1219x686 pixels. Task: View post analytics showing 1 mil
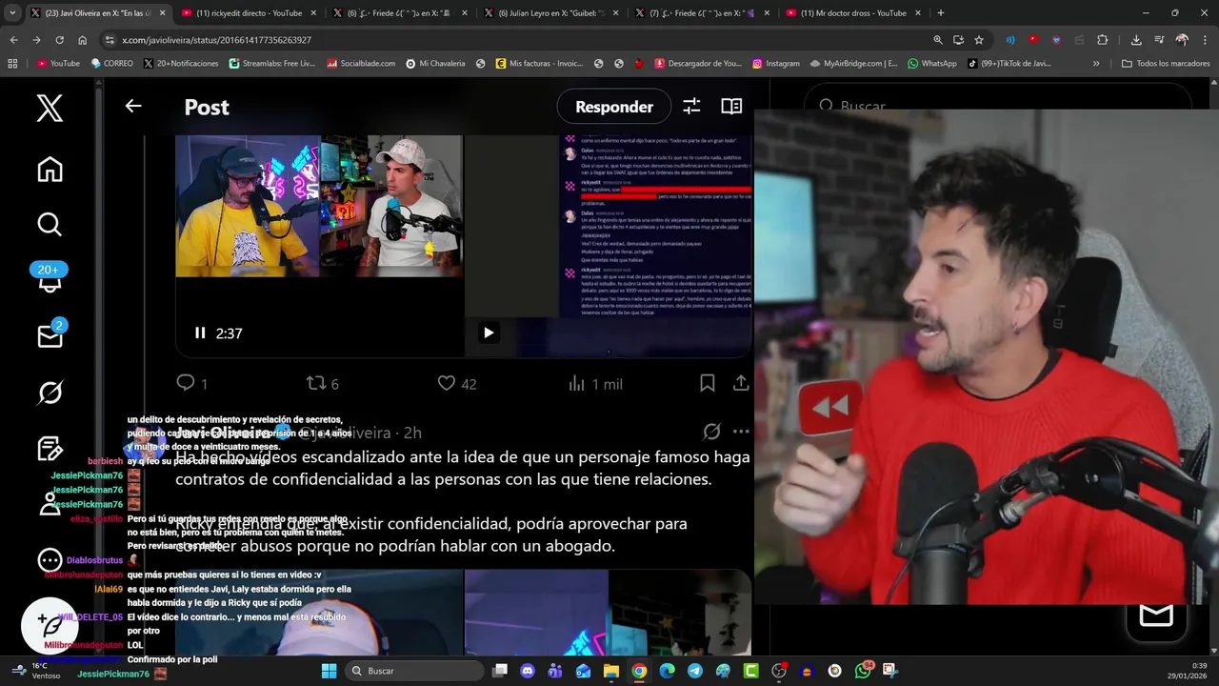[x=595, y=383]
